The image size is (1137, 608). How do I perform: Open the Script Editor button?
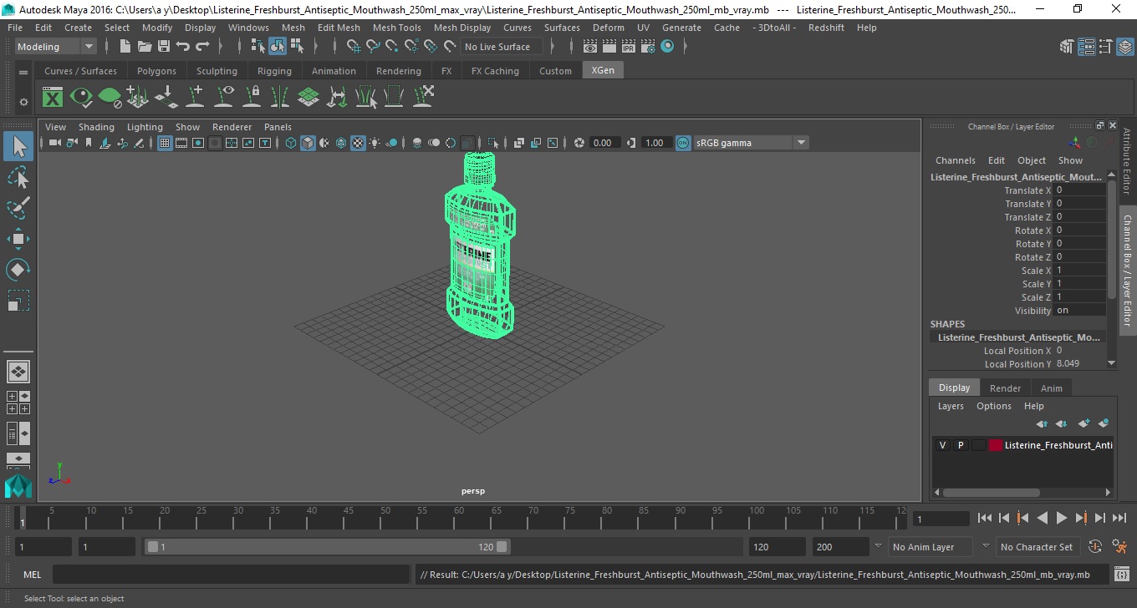pos(1122,575)
